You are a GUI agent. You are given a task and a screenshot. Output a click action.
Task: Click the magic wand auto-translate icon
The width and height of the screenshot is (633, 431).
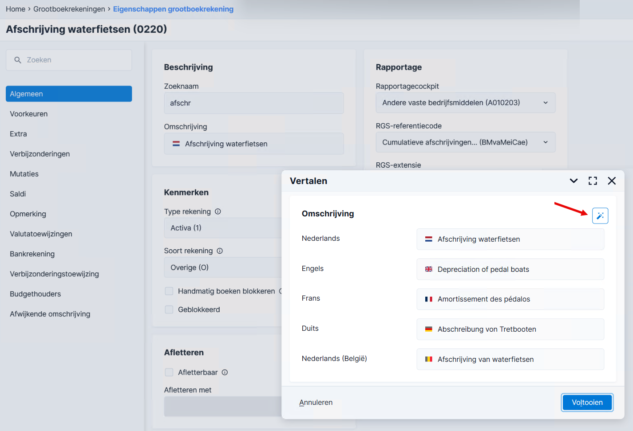pyautogui.click(x=600, y=216)
